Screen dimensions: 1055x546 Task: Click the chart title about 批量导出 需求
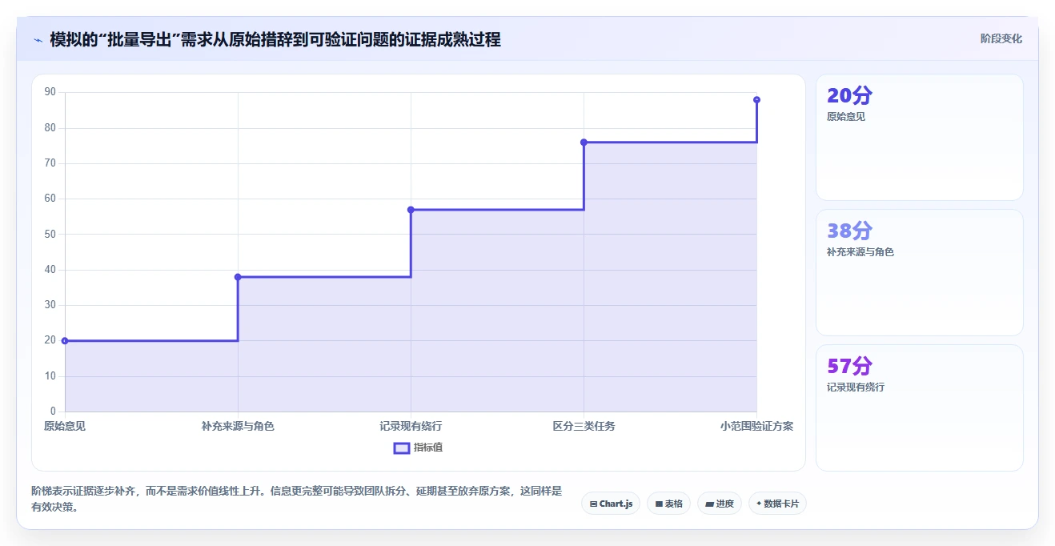[275, 39]
